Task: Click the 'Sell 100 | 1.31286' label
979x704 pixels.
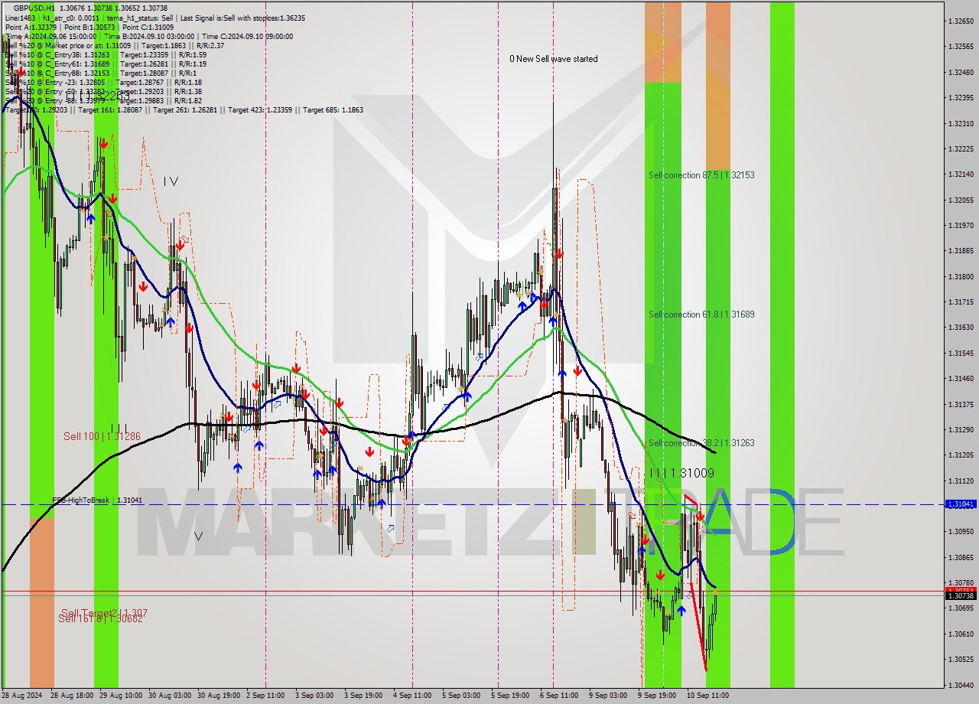Action: pyautogui.click(x=102, y=436)
